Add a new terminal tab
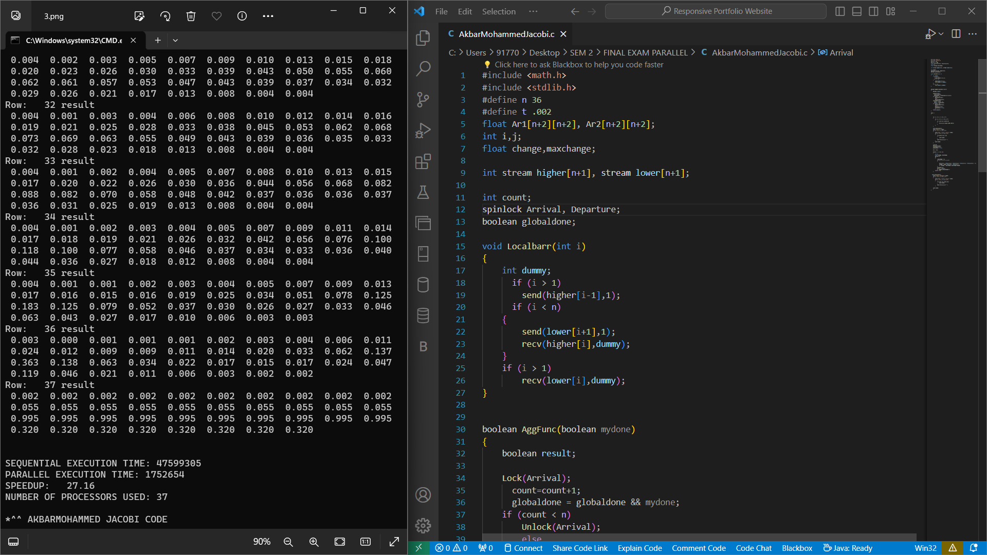The height and width of the screenshot is (555, 987). [x=158, y=40]
